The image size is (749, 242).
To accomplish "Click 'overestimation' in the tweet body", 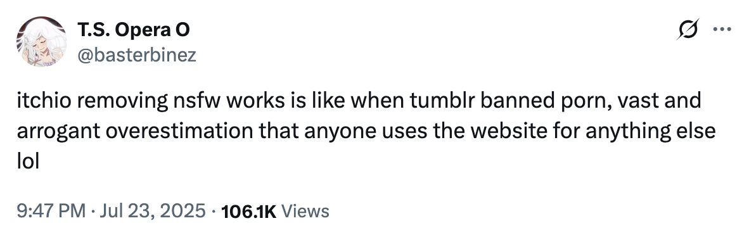I will pyautogui.click(x=179, y=131).
